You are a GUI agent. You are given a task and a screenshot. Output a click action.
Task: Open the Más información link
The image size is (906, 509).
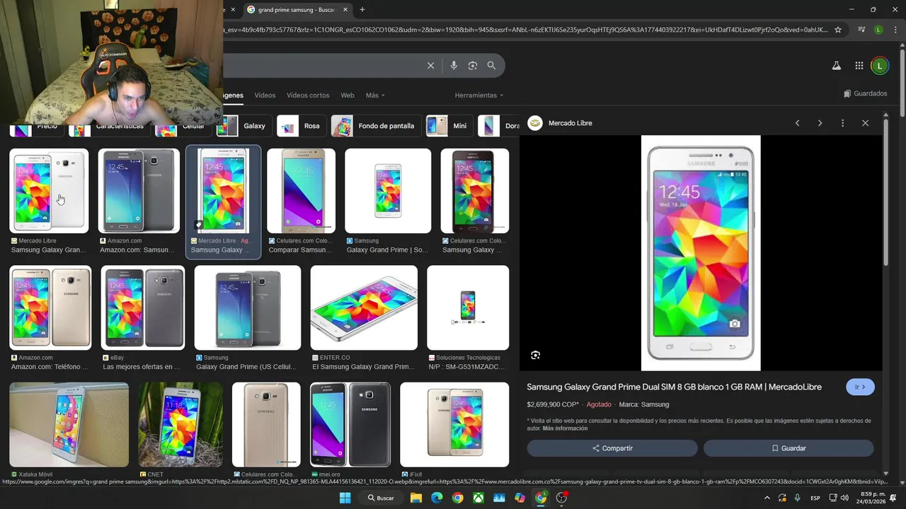click(x=565, y=428)
